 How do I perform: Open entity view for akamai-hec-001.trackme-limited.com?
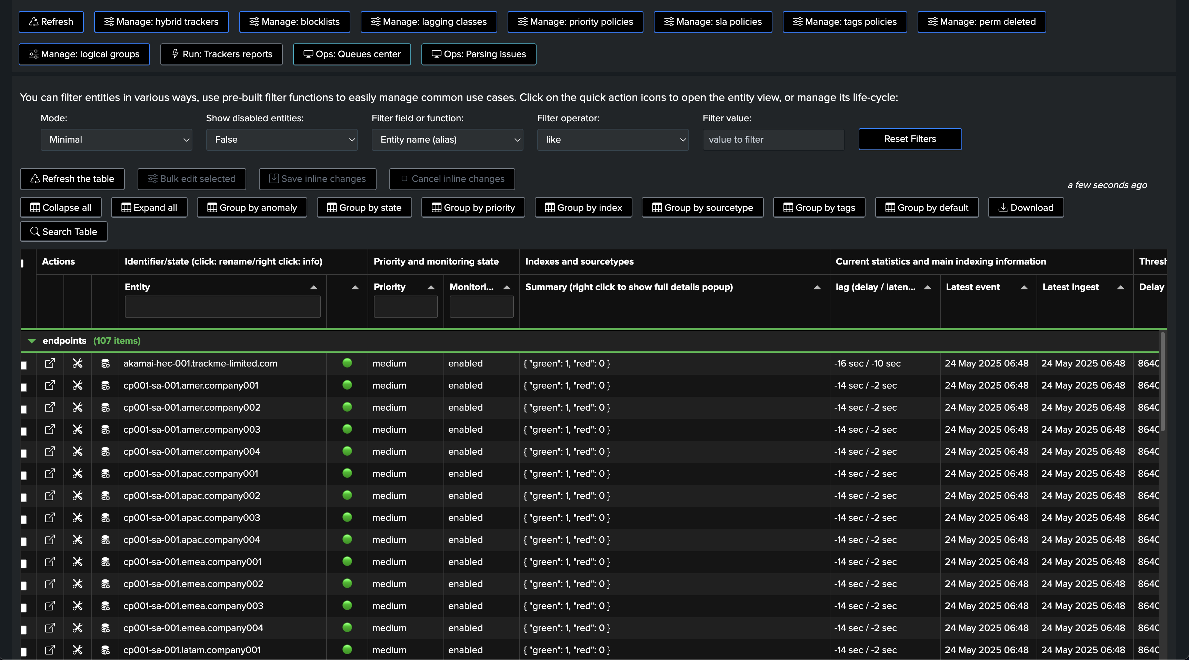coord(50,363)
